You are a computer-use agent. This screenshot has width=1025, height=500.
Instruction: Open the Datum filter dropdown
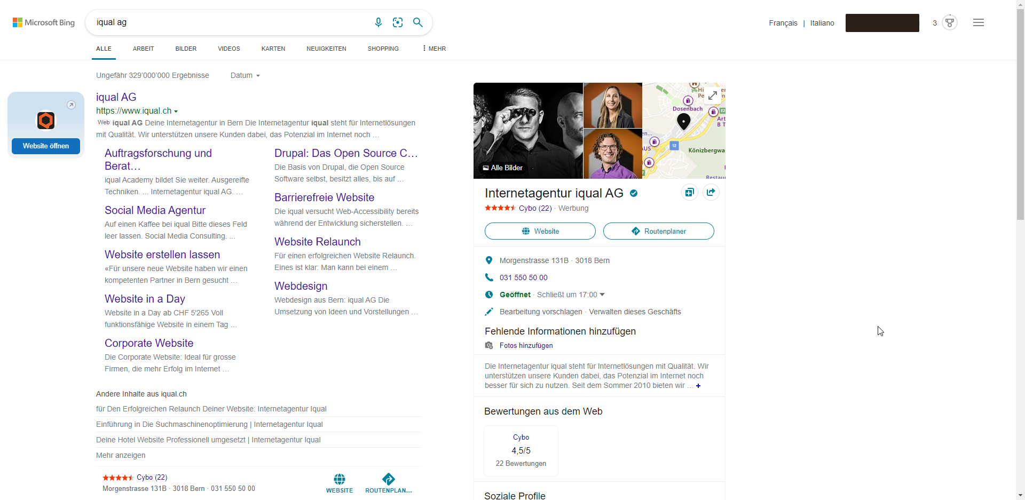245,75
